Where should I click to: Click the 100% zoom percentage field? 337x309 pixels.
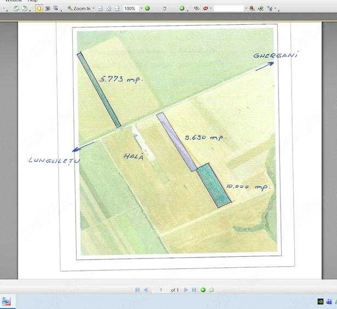coord(130,9)
